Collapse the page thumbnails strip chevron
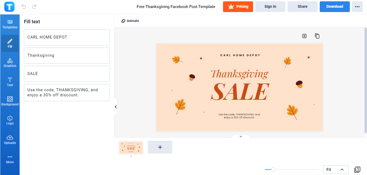The image size is (367, 175). click(241, 136)
